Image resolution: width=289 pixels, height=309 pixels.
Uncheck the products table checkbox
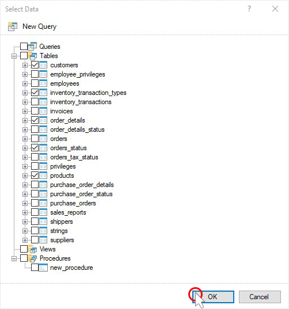pyautogui.click(x=35, y=176)
